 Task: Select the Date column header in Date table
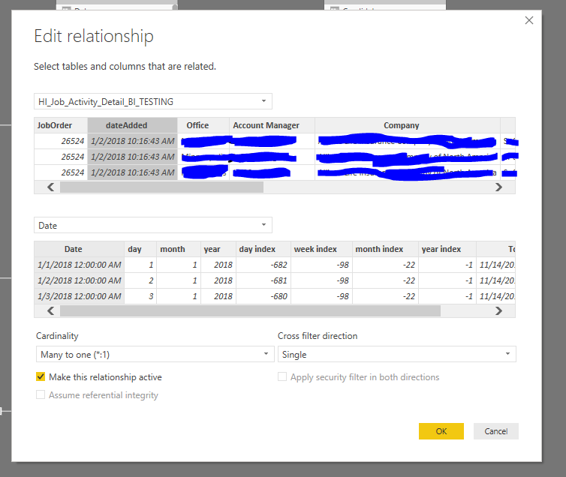(80, 249)
